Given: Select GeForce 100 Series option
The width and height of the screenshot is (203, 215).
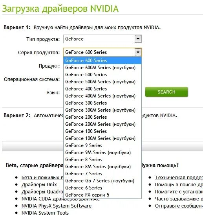Looking at the screenshot, I should point(102,131).
